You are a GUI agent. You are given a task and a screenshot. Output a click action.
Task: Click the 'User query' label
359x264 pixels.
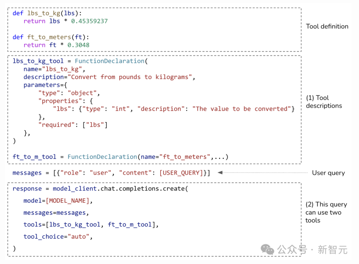pyautogui.click(x=328, y=173)
